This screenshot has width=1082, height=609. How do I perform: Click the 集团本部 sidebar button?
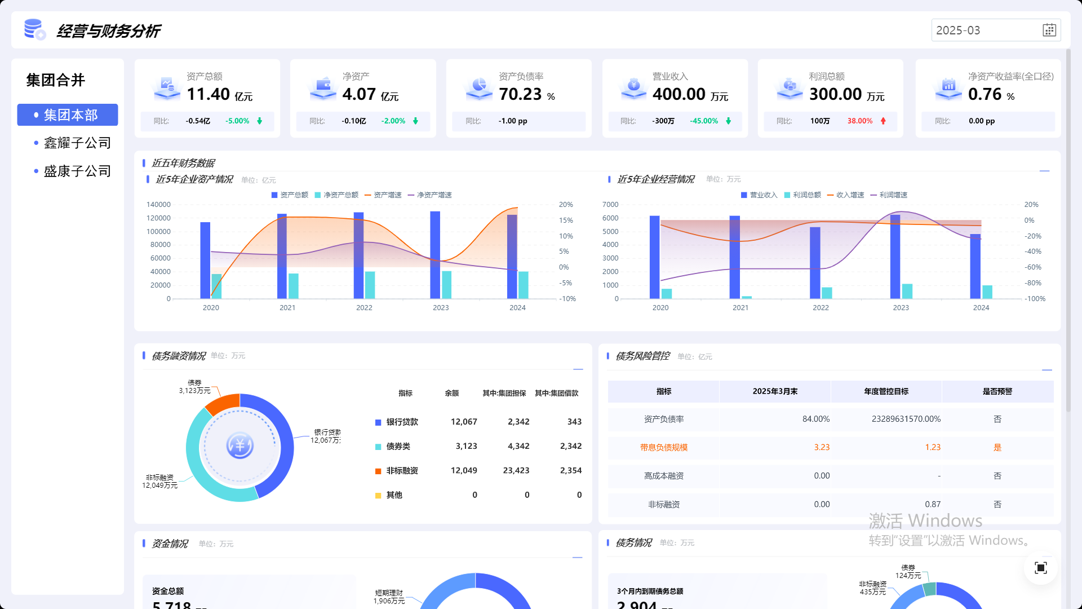68,115
